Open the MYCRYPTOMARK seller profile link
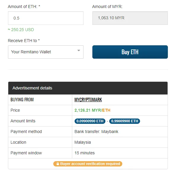The height and width of the screenshot is (173, 172). pos(88,100)
